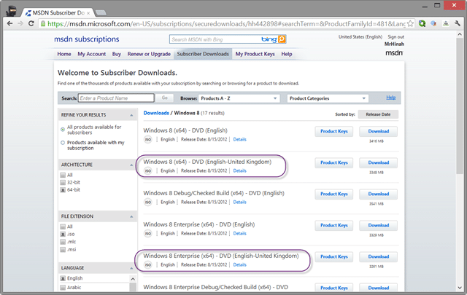
Task: Click the Sign out link
Action: (x=395, y=37)
